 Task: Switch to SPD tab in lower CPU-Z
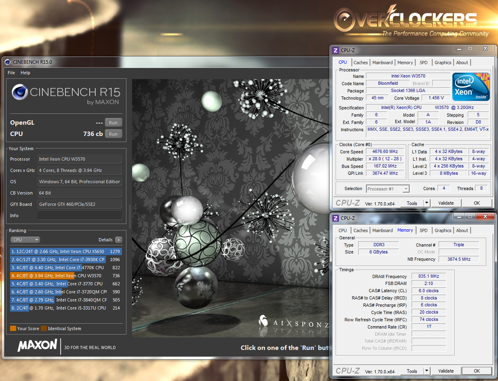(x=423, y=230)
